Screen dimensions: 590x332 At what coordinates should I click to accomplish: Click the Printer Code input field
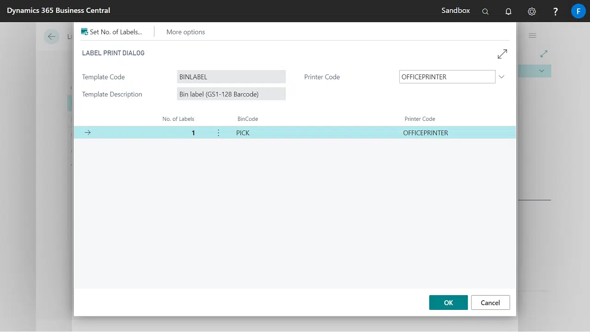pos(447,77)
